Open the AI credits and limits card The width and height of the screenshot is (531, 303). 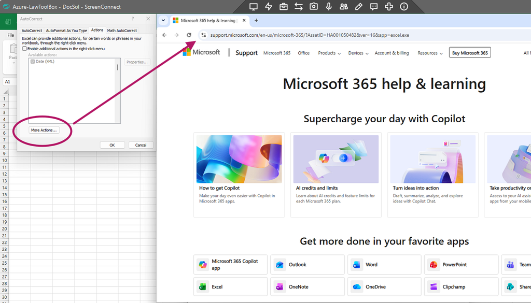336,175
